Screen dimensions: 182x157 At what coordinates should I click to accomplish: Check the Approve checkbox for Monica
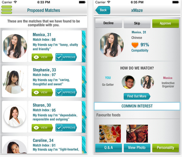pyautogui.click(x=59, y=57)
